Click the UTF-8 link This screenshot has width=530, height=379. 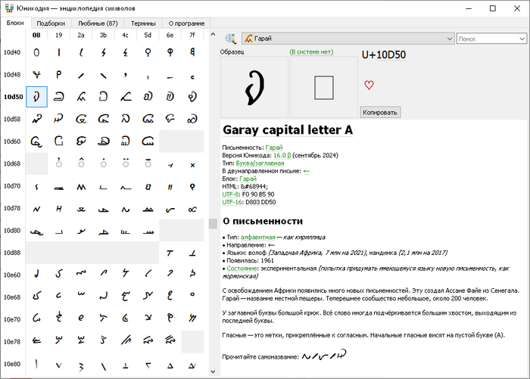229,194
